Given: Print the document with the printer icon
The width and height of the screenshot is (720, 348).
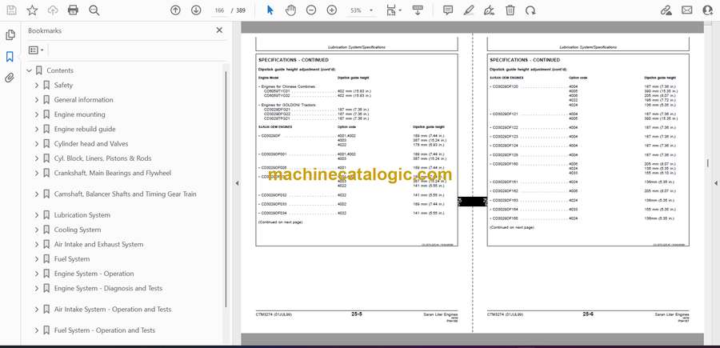Looking at the screenshot, I should 73,10.
